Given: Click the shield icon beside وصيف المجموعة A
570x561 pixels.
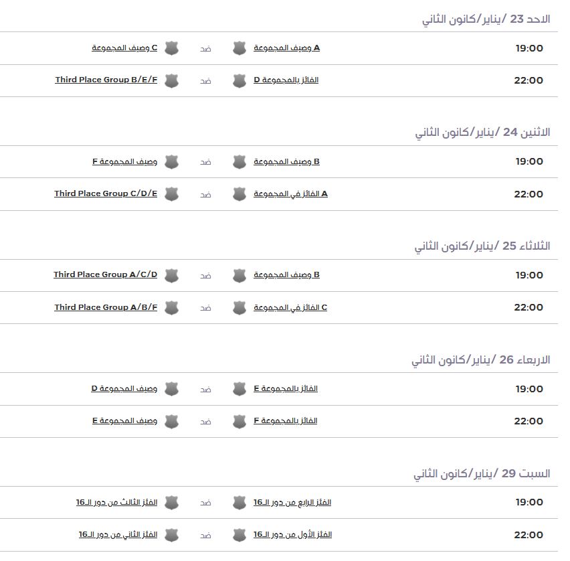Looking at the screenshot, I should tap(240, 48).
